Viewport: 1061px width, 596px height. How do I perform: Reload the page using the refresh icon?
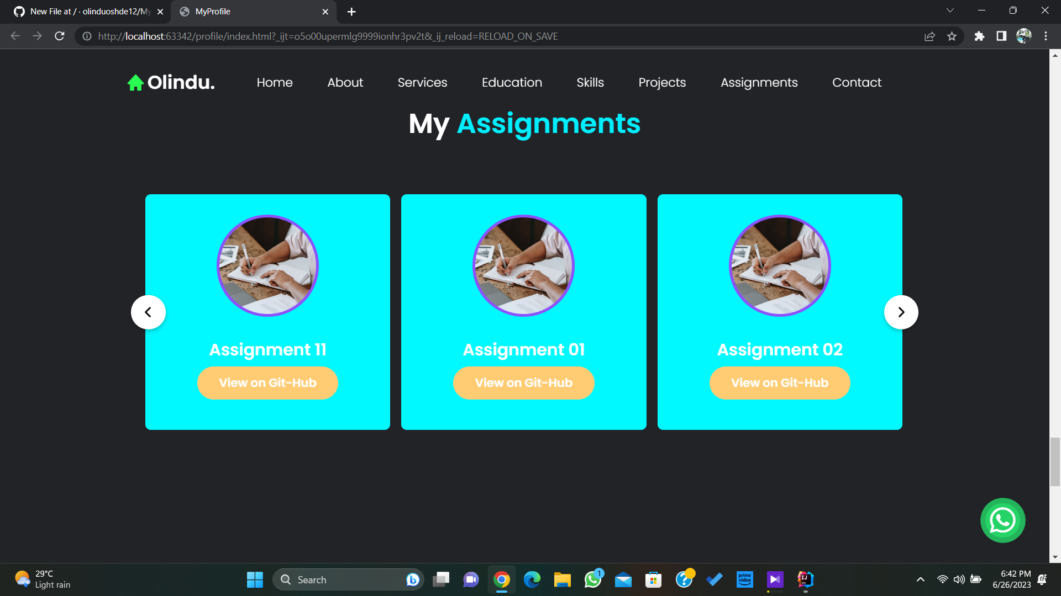[x=60, y=36]
